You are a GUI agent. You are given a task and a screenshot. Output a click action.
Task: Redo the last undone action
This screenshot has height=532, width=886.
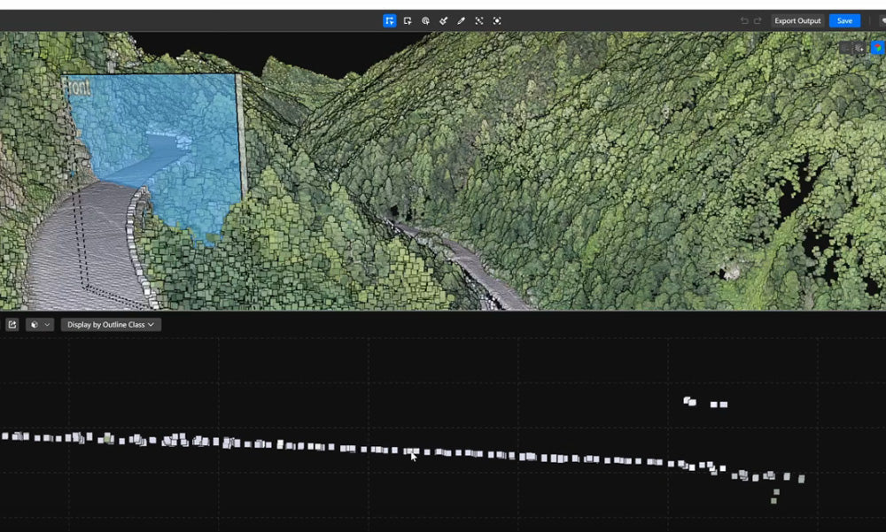[758, 20]
